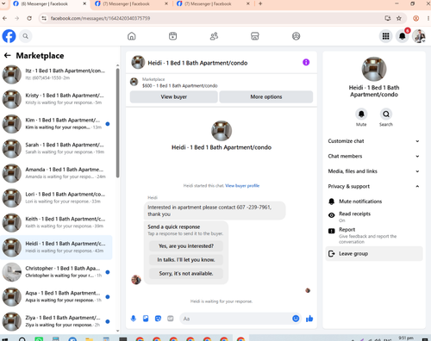This screenshot has height=341, width=431.
Task: Open Amanda conversation in chat list
Action: (x=56, y=173)
